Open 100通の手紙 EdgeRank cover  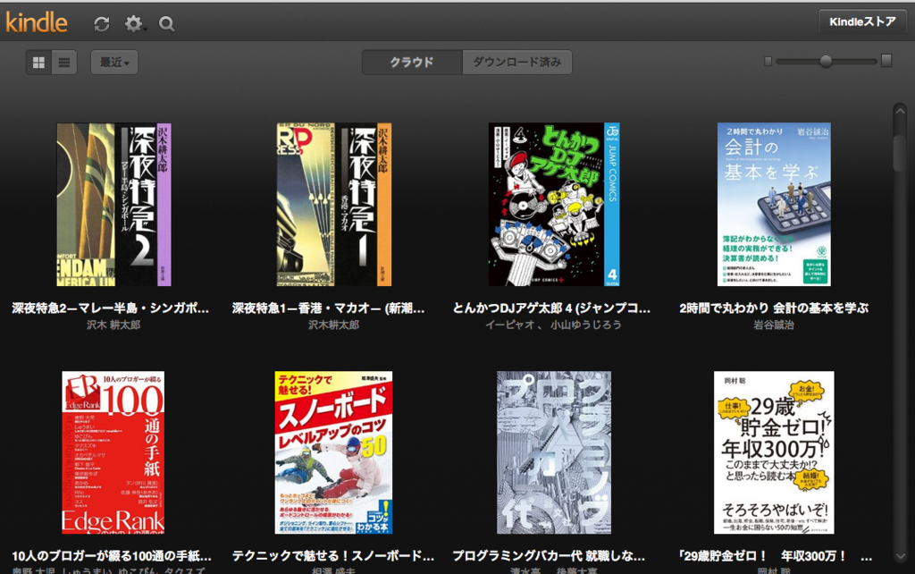coord(113,452)
